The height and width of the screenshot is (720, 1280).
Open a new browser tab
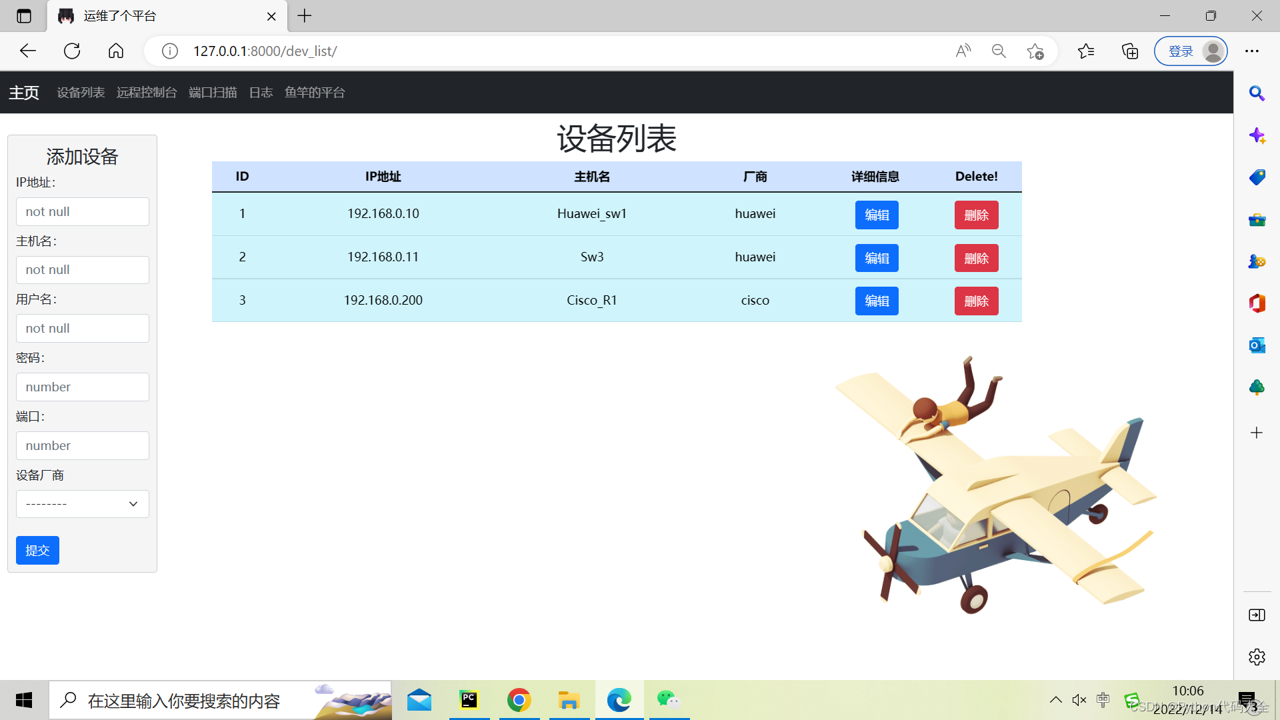[305, 16]
